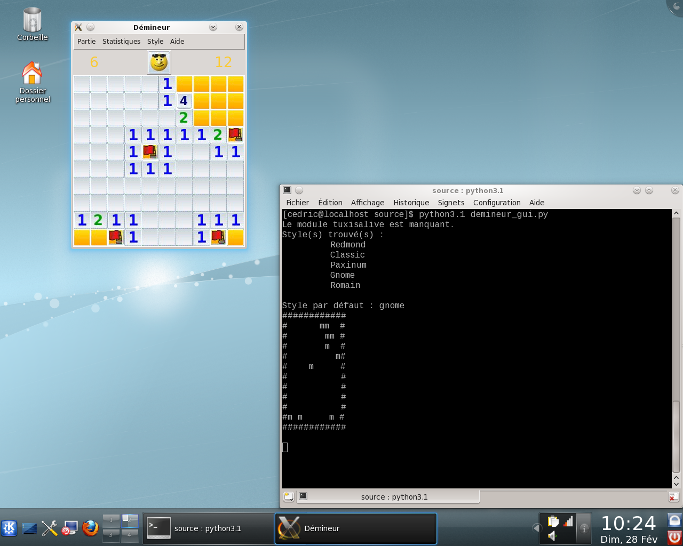Click the 'source : python3.1' taskbar entry
The image size is (683, 546).
coord(208,528)
